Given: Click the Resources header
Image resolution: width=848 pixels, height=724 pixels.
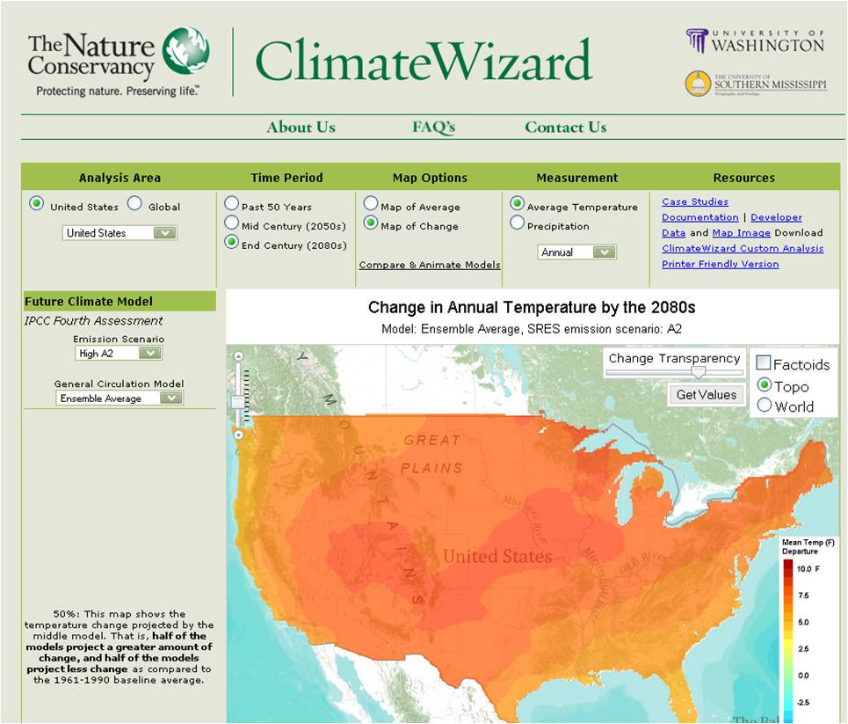Looking at the screenshot, I should coord(744,178).
